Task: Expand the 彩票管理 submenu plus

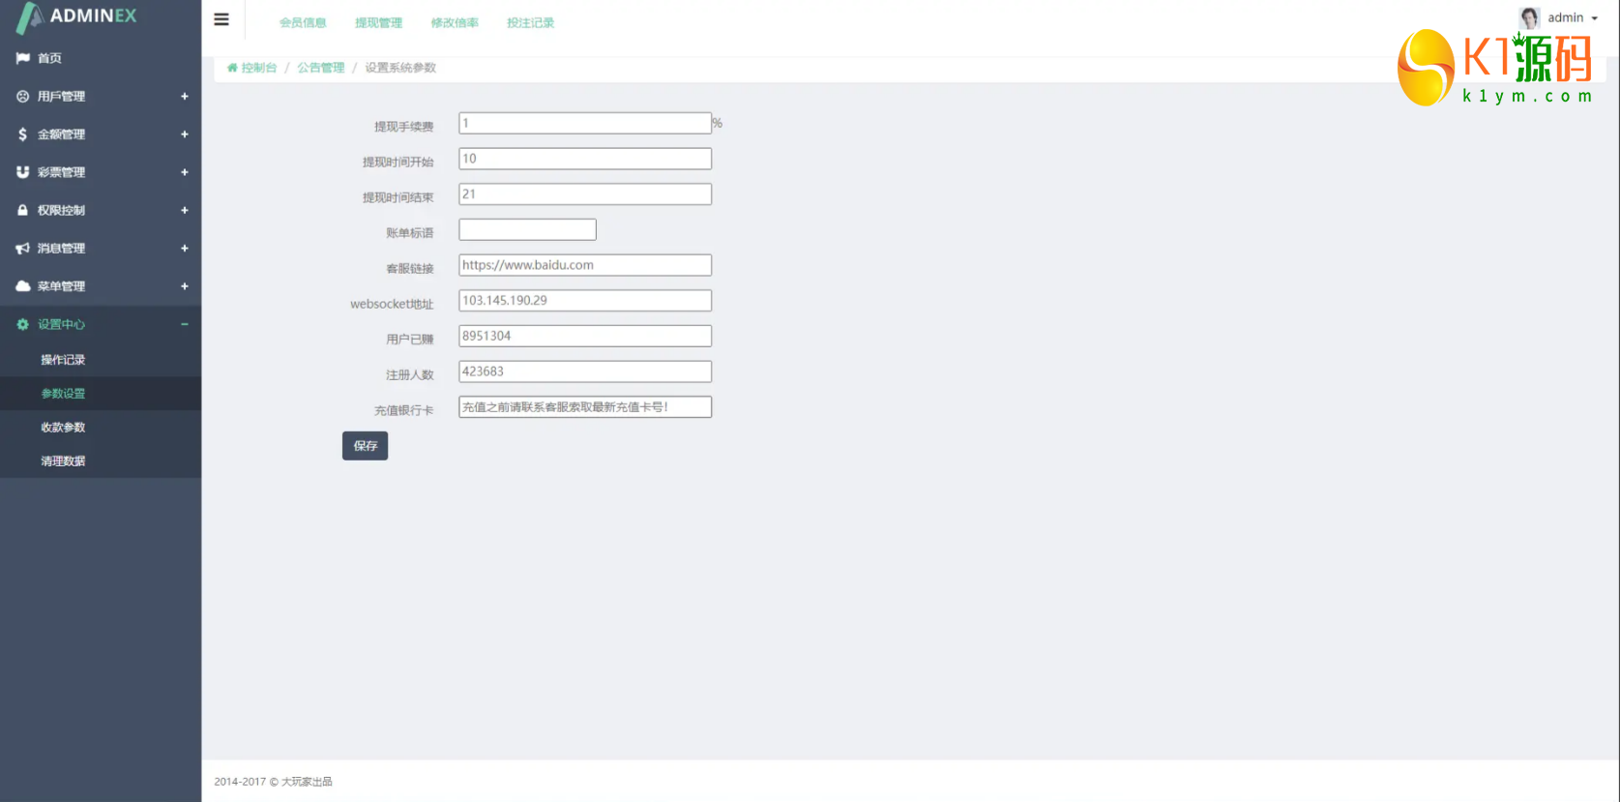Action: coord(184,172)
